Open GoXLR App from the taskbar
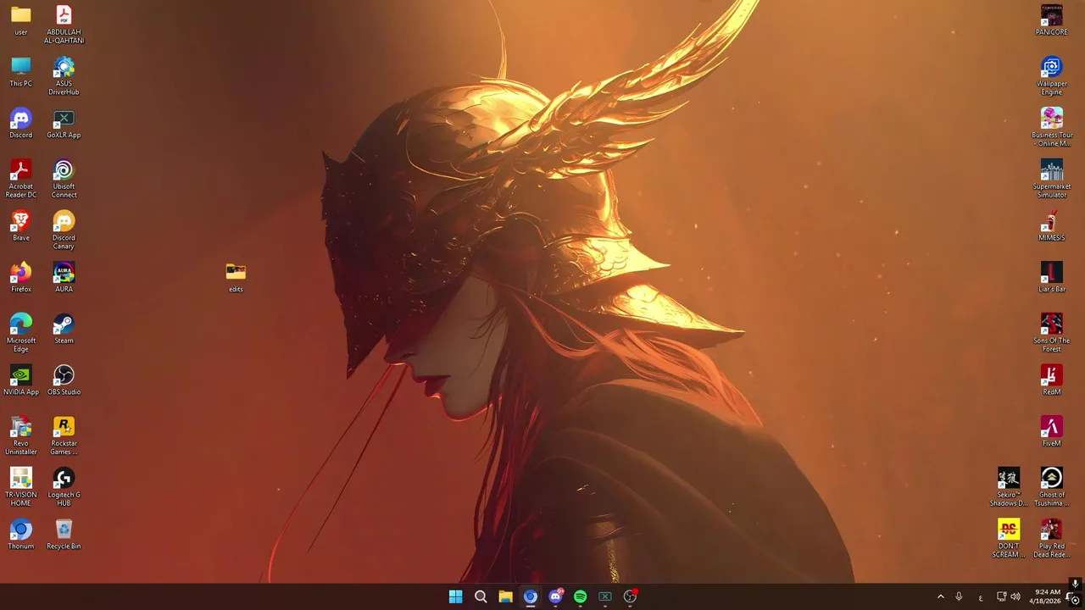1085x610 pixels. pos(605,596)
